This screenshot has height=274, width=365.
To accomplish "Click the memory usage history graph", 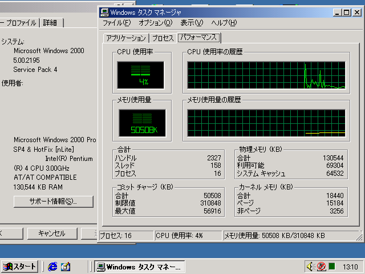I will (x=266, y=123).
